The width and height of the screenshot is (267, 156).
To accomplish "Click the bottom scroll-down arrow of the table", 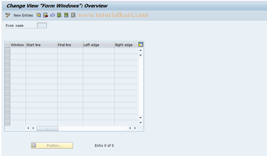I will point(141,123).
